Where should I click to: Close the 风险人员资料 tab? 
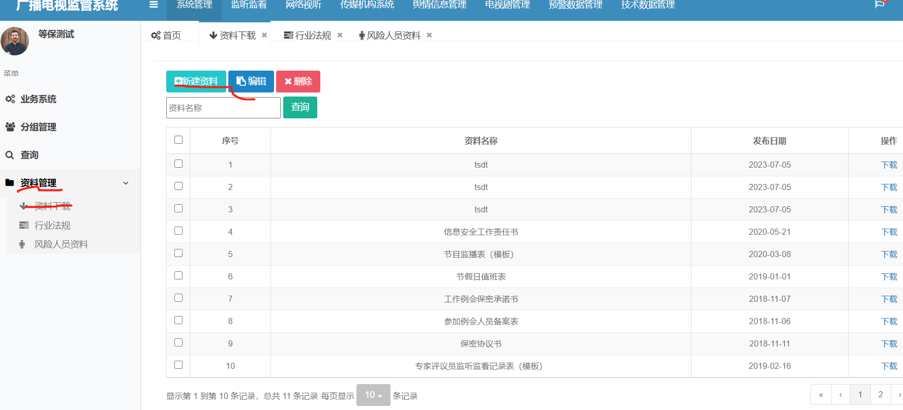429,35
